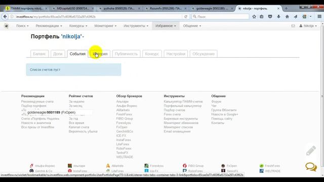Switch to the Доли tab
Viewport: 324px width, 182px height.
[x=58, y=54]
